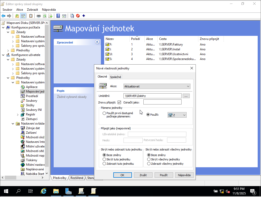Click the 'Označit jako' text field

(162, 102)
